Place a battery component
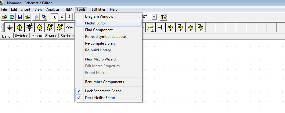The width and height of the screenshot is (285, 113). (29, 27)
